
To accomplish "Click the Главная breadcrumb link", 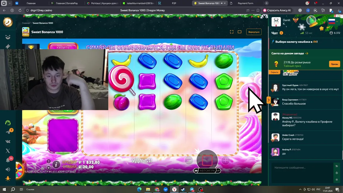I will point(26,23).
